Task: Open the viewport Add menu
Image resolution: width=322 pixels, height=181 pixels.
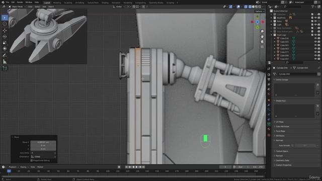Action: coord(44,7)
